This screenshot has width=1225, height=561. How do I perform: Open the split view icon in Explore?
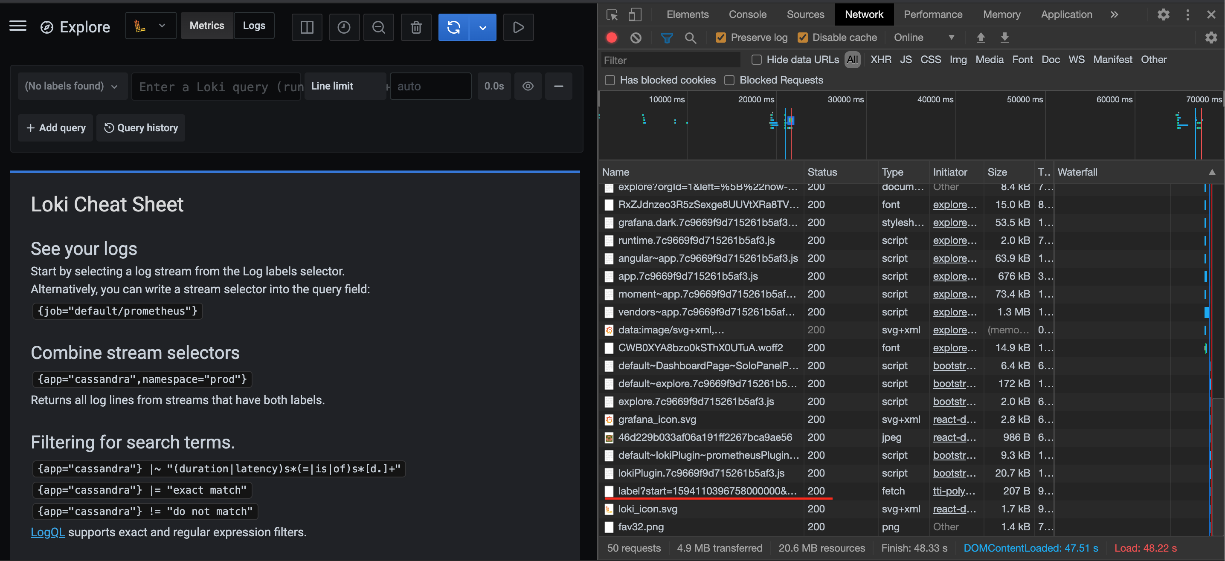click(x=307, y=27)
